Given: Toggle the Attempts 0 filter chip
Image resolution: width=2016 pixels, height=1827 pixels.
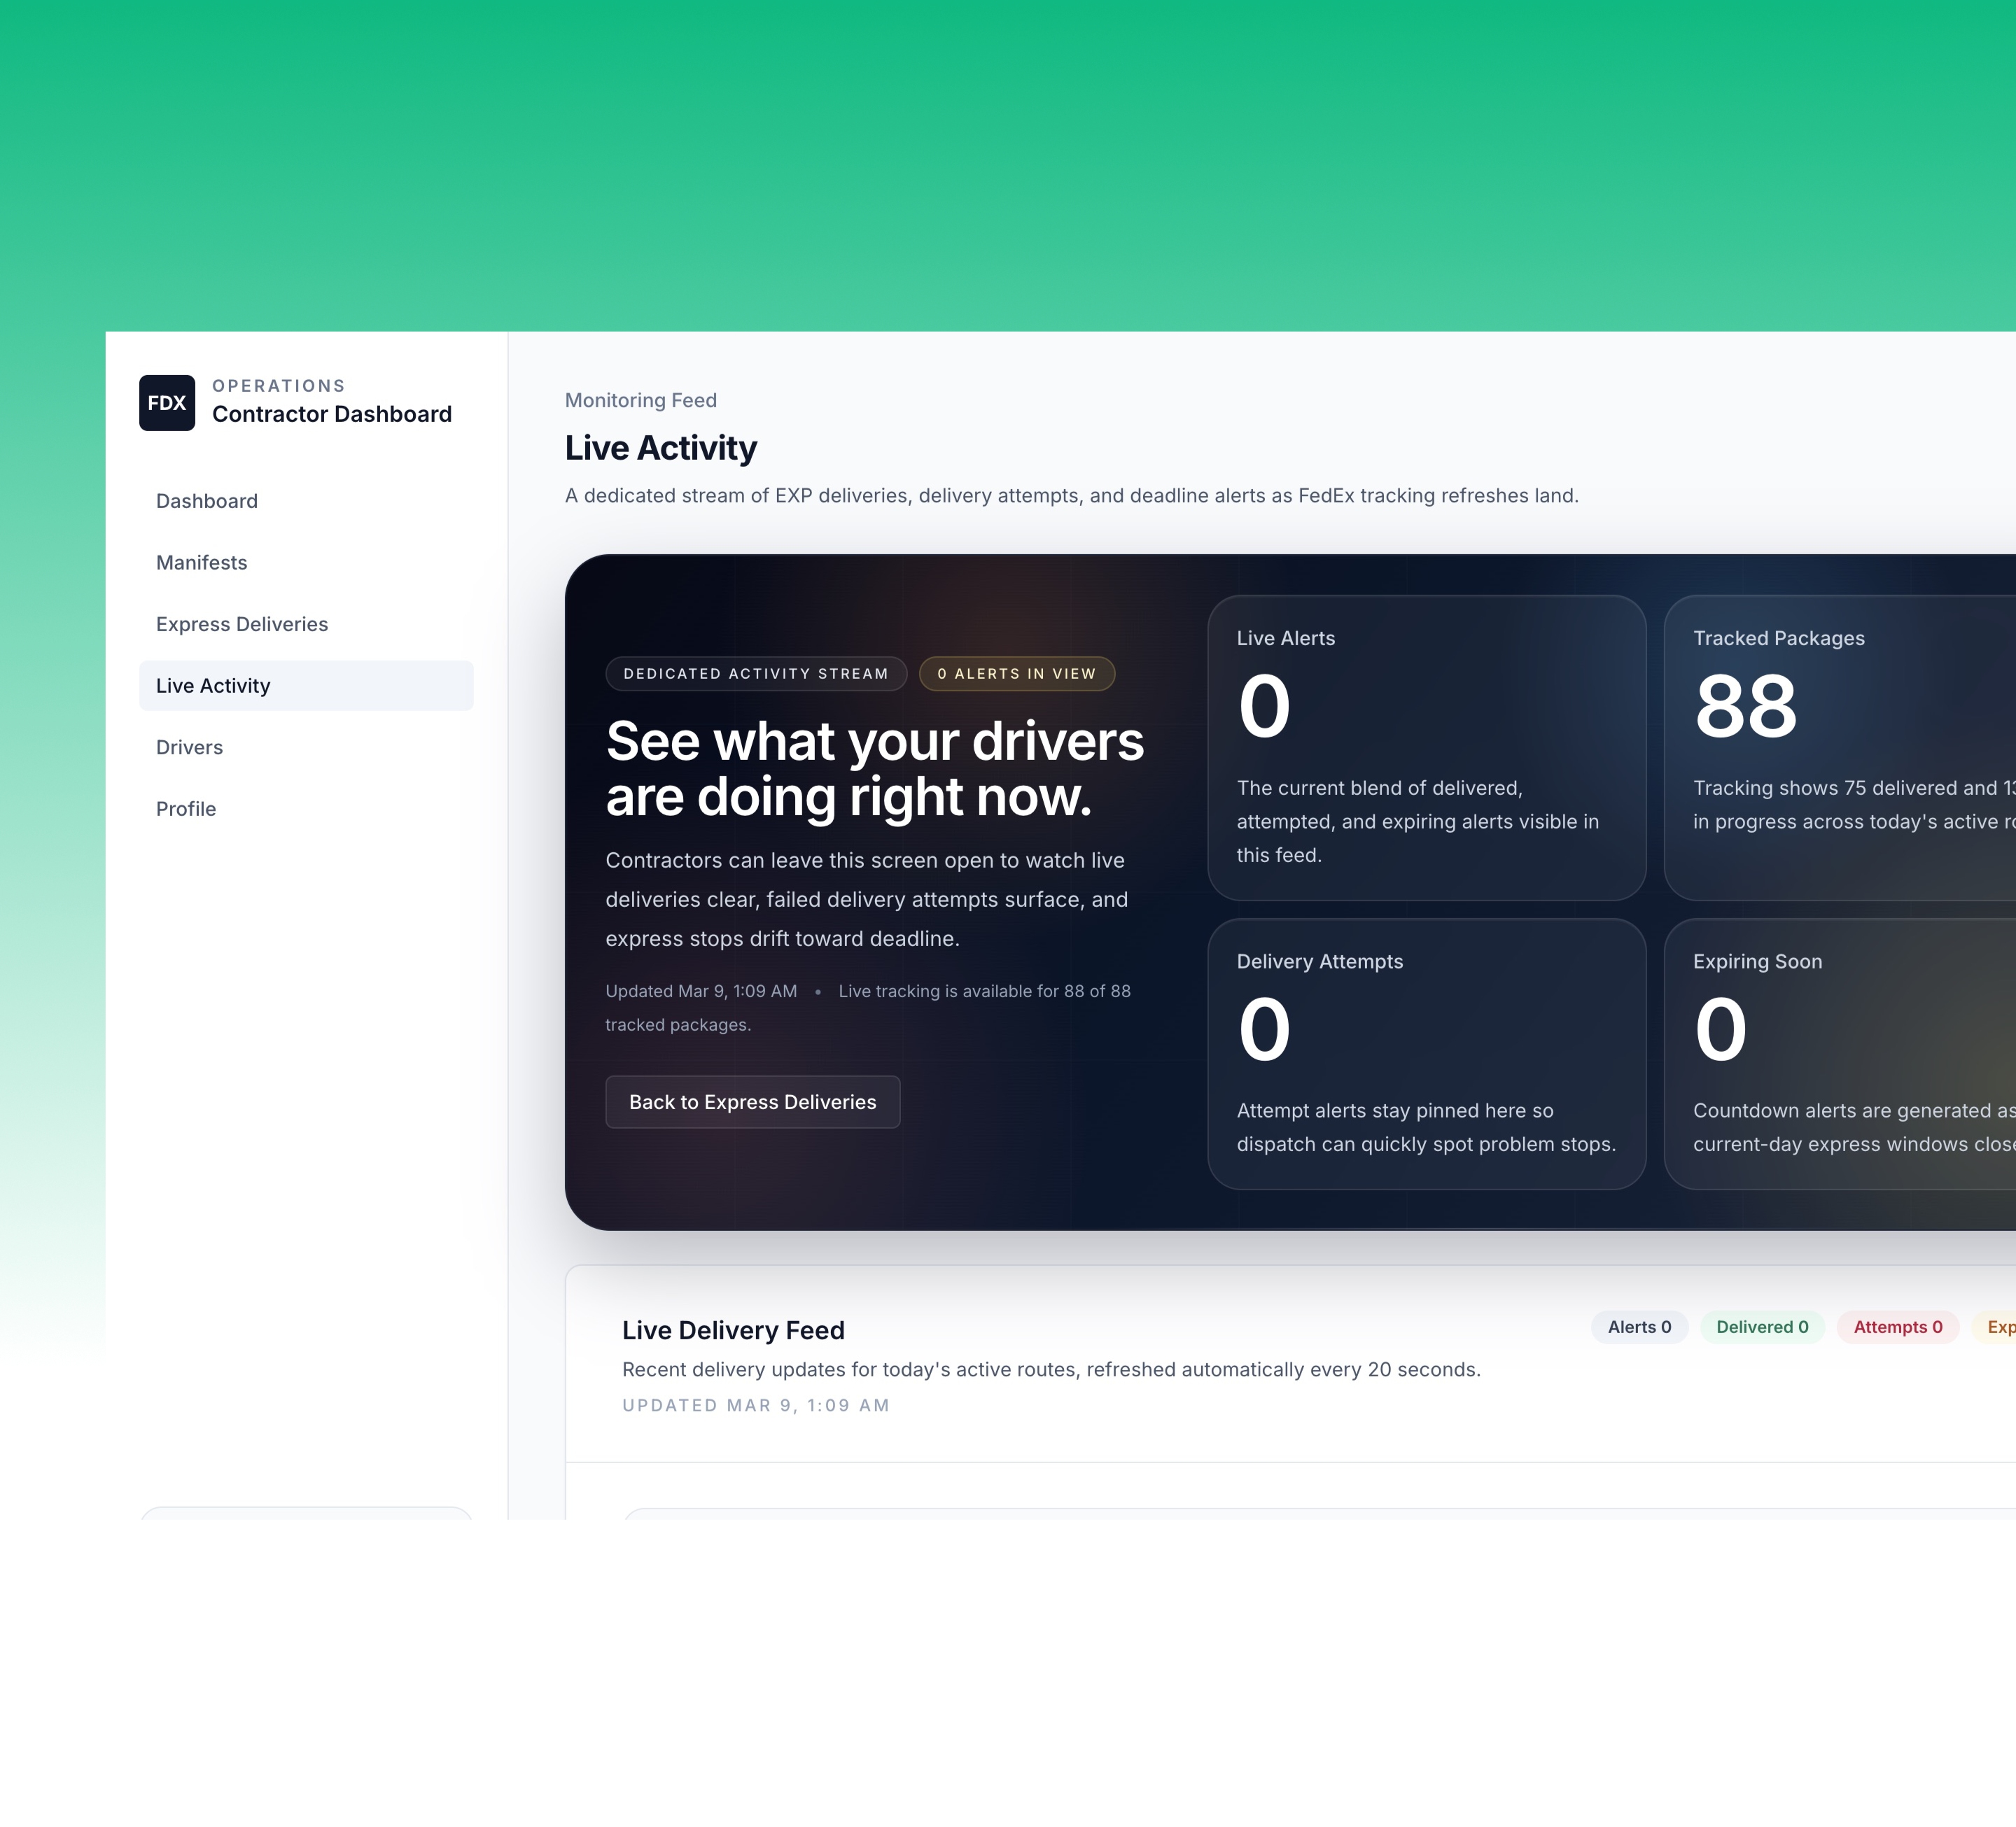Looking at the screenshot, I should coord(1897,1326).
